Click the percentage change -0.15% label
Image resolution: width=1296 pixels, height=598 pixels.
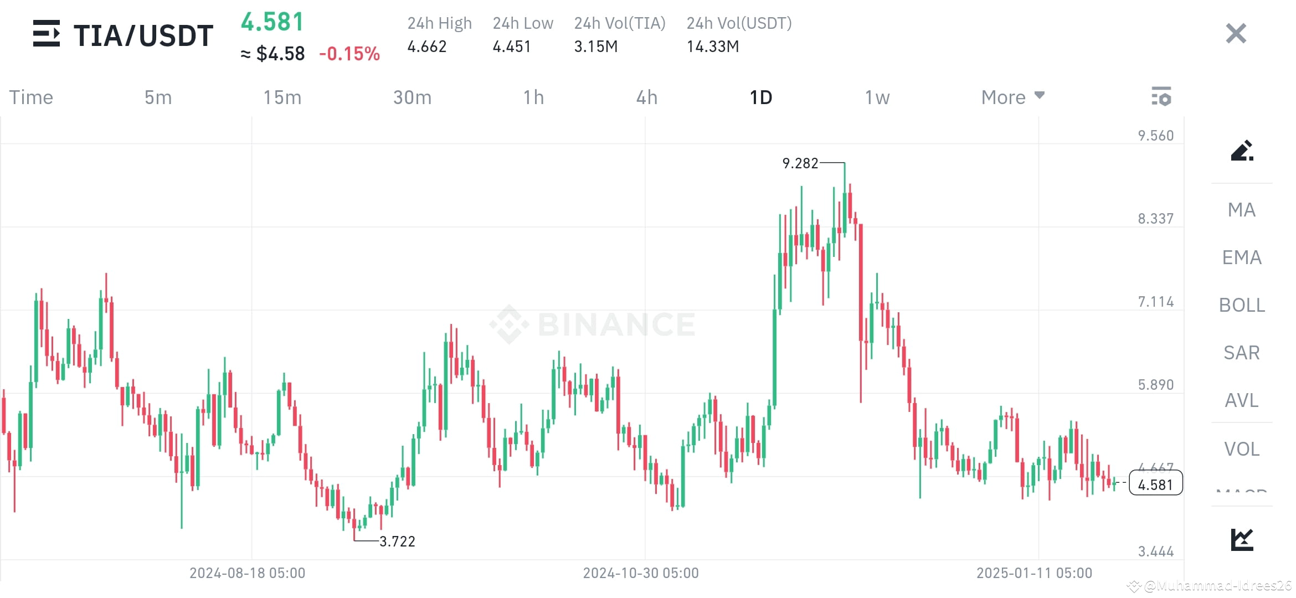coord(350,54)
